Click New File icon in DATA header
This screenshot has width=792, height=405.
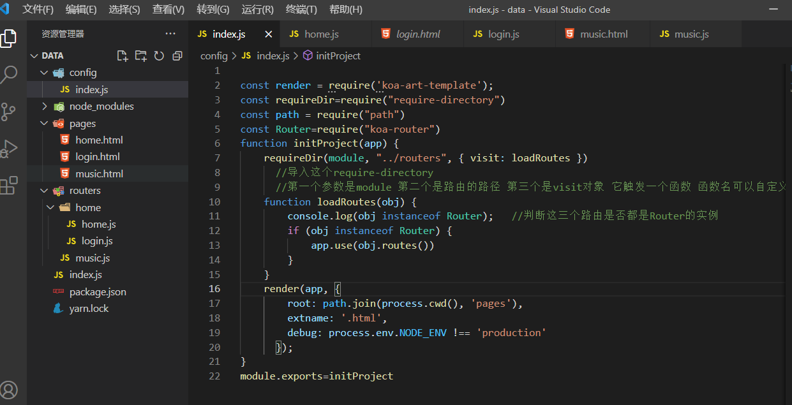click(123, 55)
